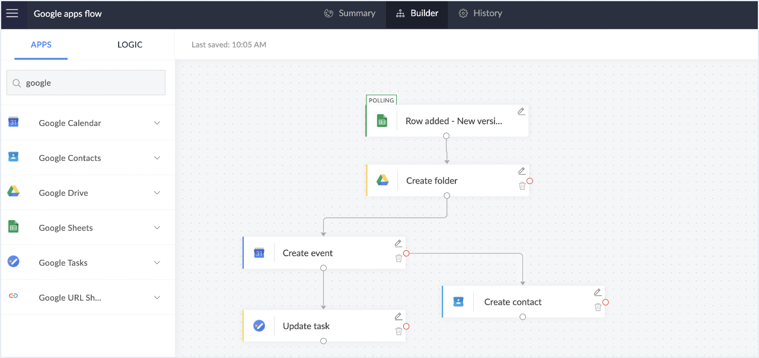Click the Google Tasks app icon in sidebar
Screen dimensions: 759x358
13,262
